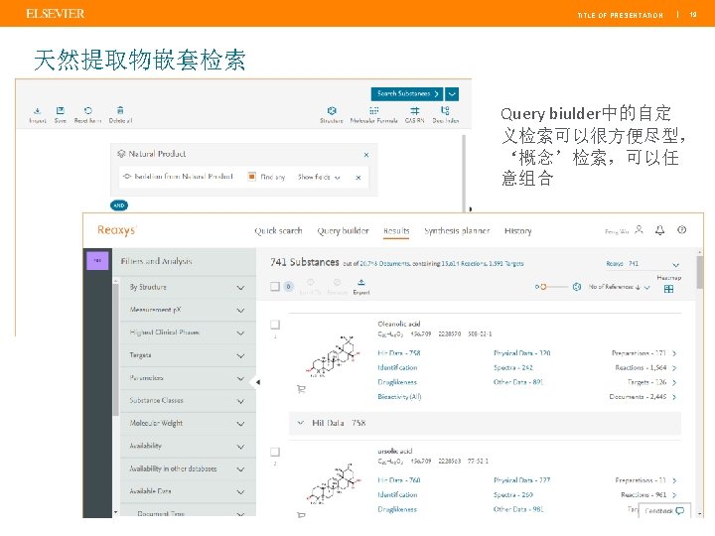Switch to the Quick search tab
Viewport: 715px width, 536px height.
pyautogui.click(x=278, y=231)
